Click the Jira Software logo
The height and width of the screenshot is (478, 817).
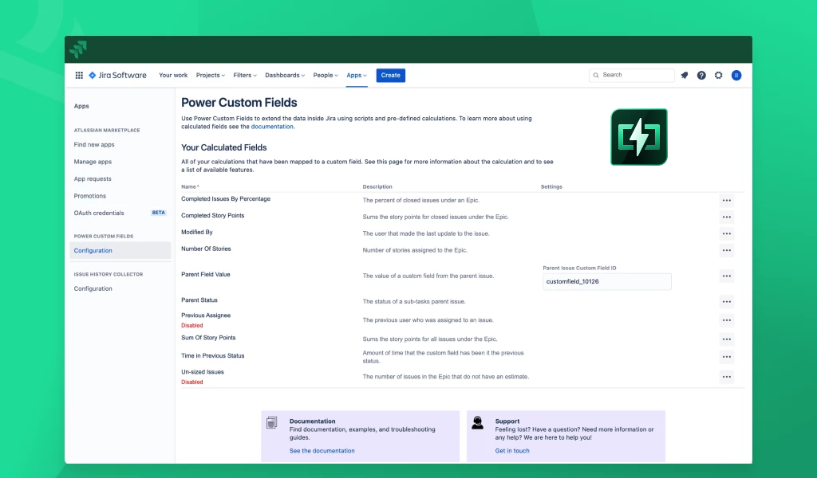coord(118,76)
